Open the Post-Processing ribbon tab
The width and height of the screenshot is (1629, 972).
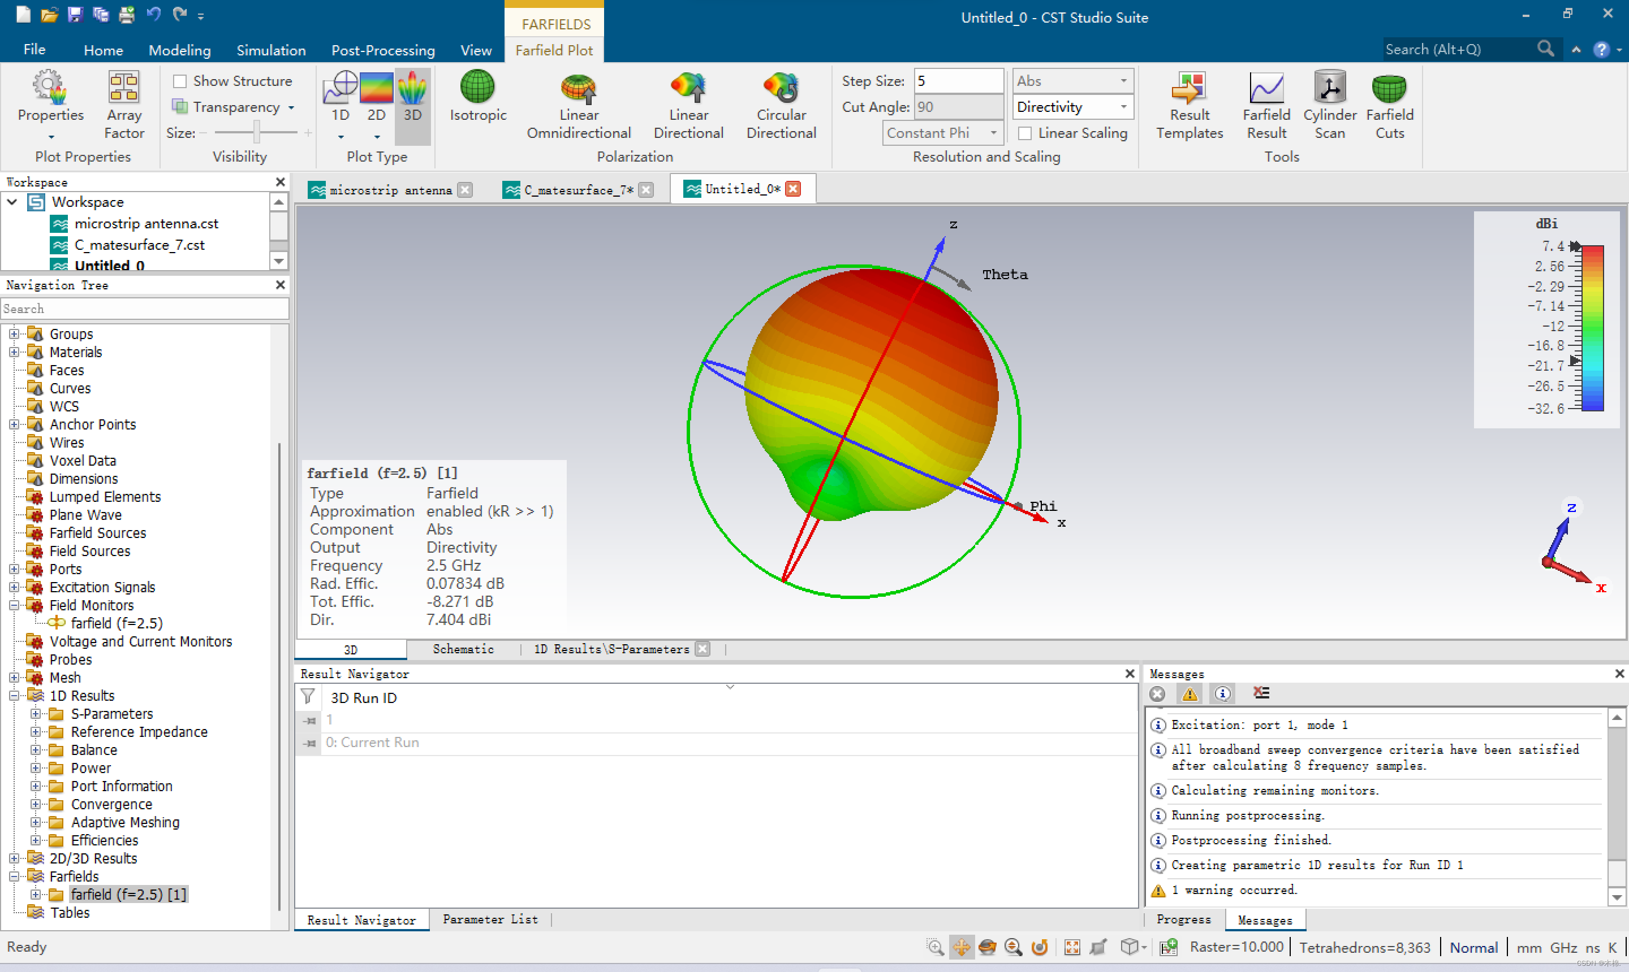383,50
